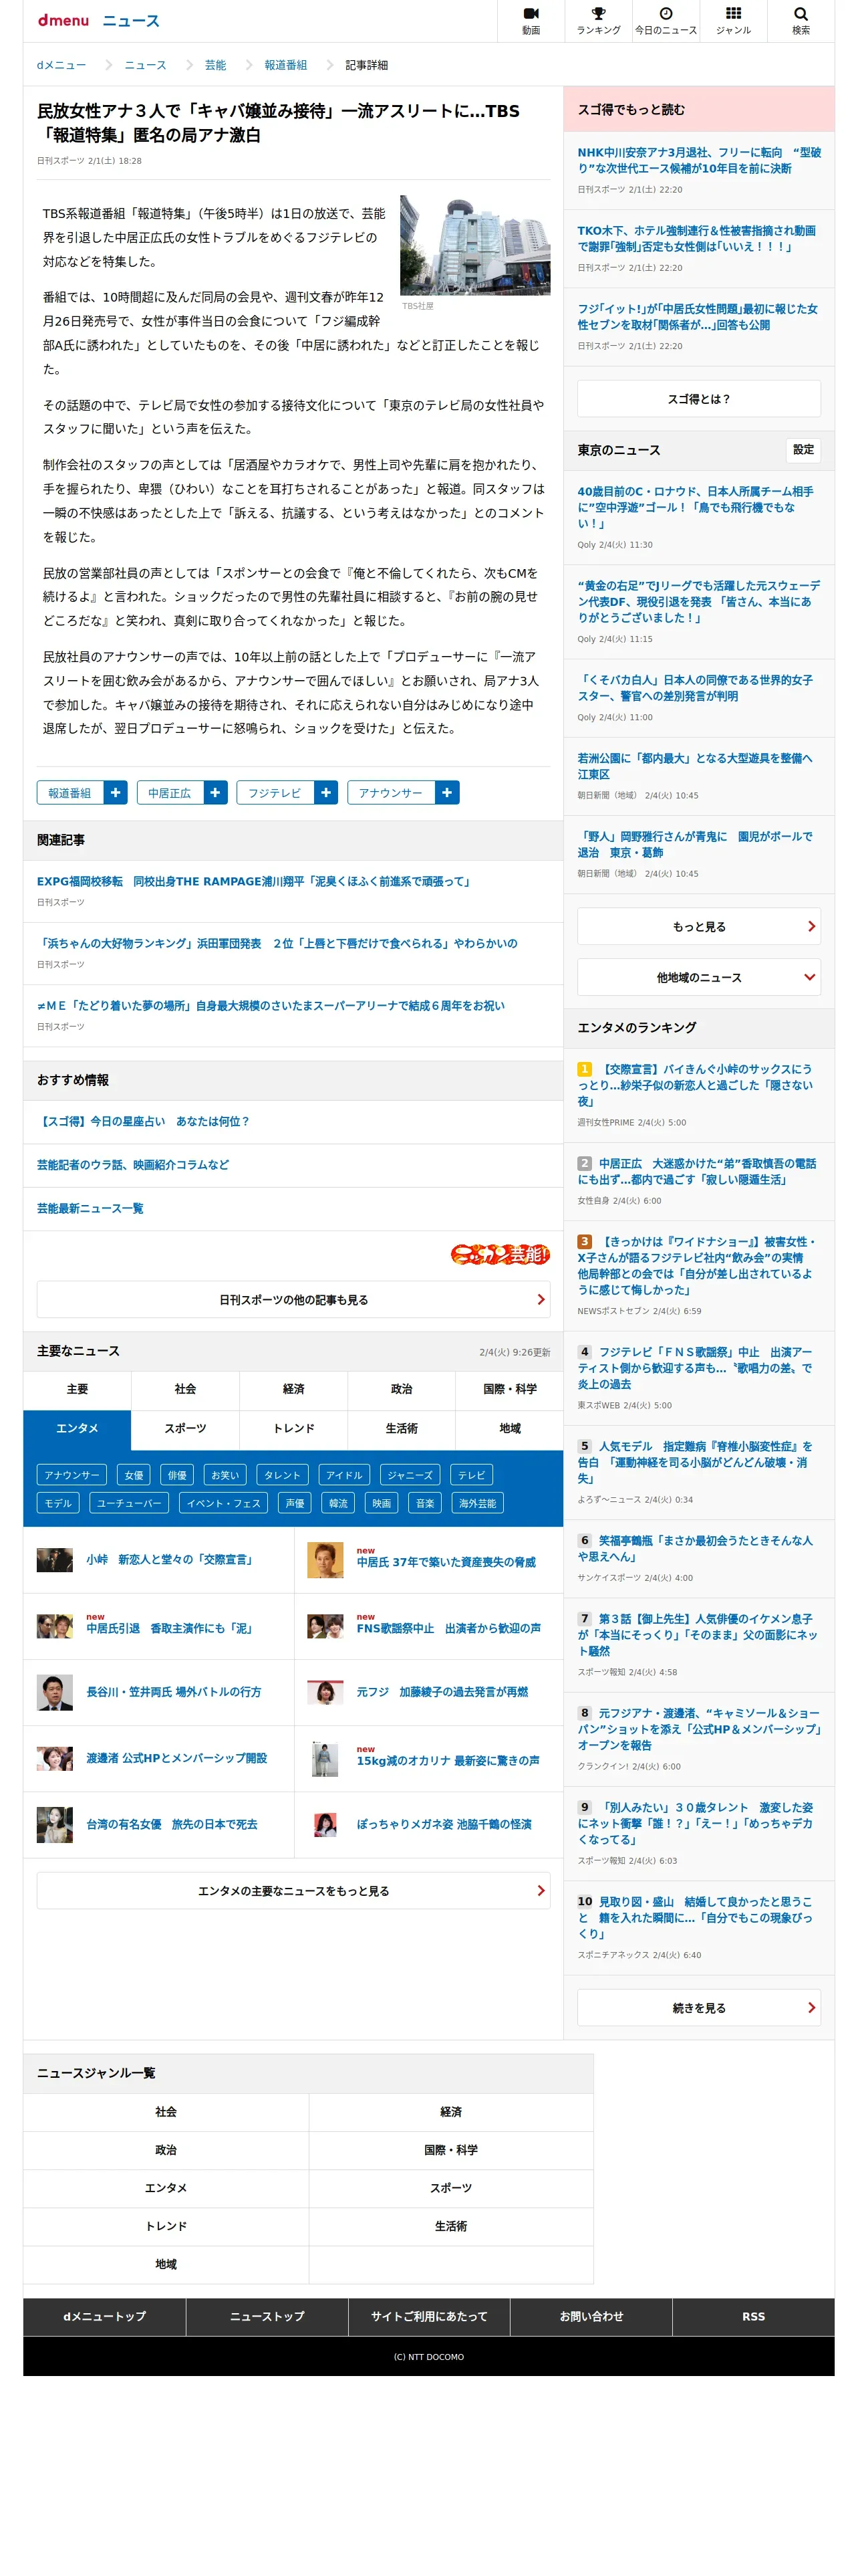Open thumbnail for 中居氏 37年 story

pyautogui.click(x=325, y=1559)
